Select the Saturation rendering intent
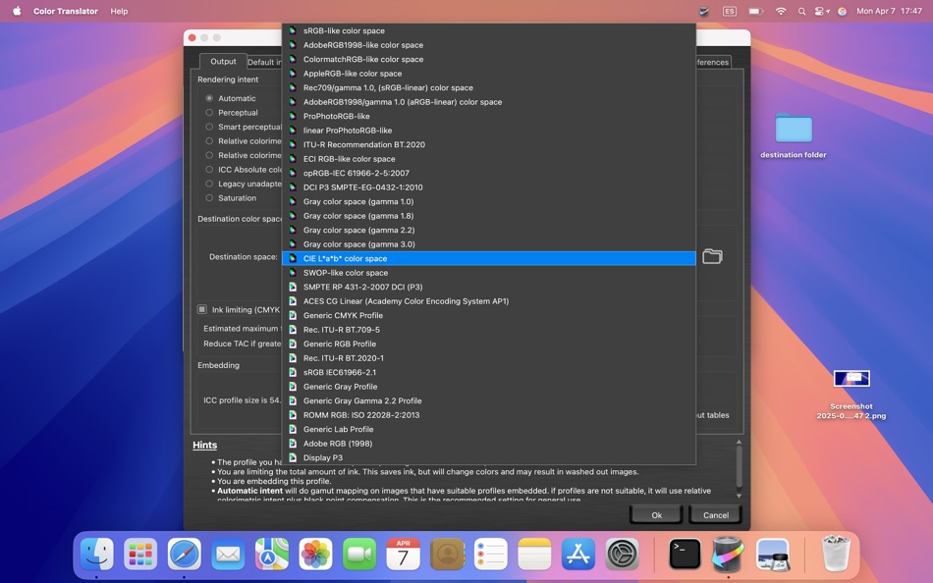 pos(209,198)
